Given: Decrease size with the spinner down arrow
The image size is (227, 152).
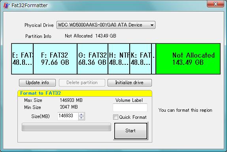Looking at the screenshot, I should click(81, 118).
